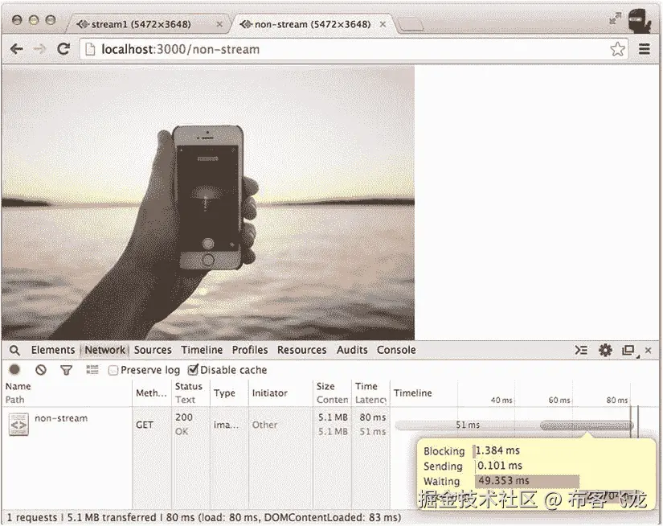663x526 pixels.
Task: Click the incognito ninja avatar icon
Action: coord(640,21)
